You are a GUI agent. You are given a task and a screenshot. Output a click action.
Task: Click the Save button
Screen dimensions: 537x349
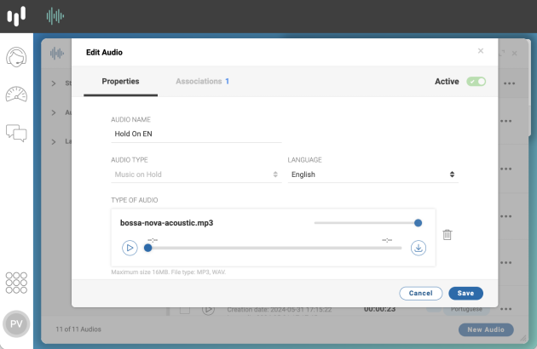465,293
